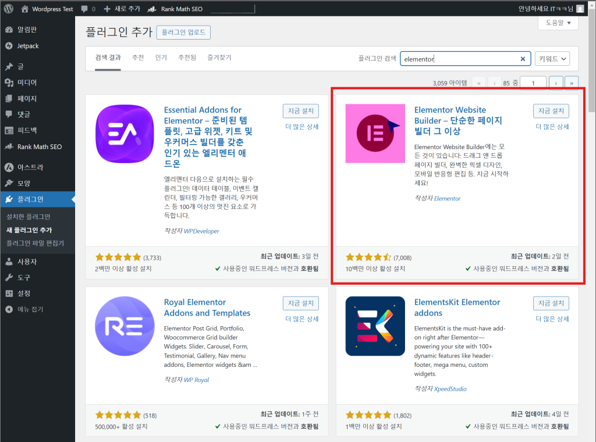Image resolution: width=596 pixels, height=442 pixels.
Task: Open 더 많은 상세 for ElementsKit
Action: [x=552, y=319]
